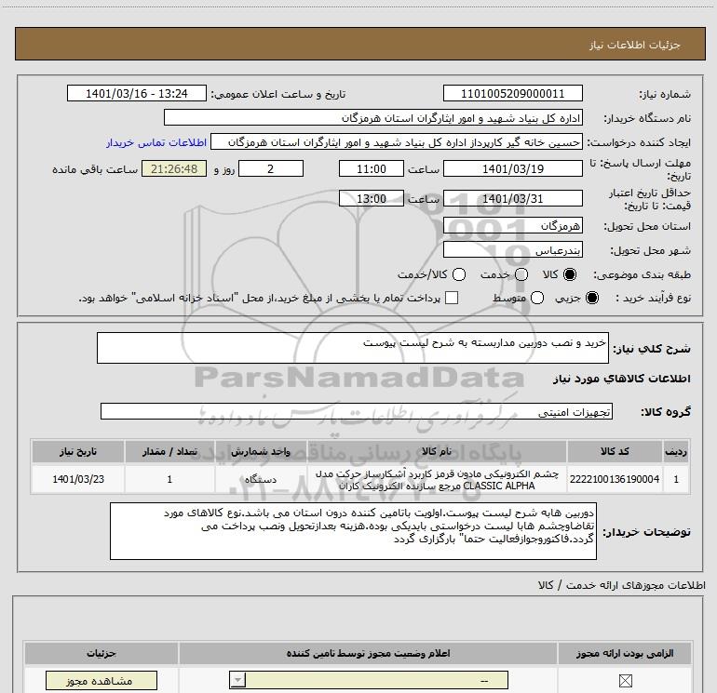Click the delivery province field هرمزگان
The height and width of the screenshot is (693, 717).
click(x=512, y=226)
